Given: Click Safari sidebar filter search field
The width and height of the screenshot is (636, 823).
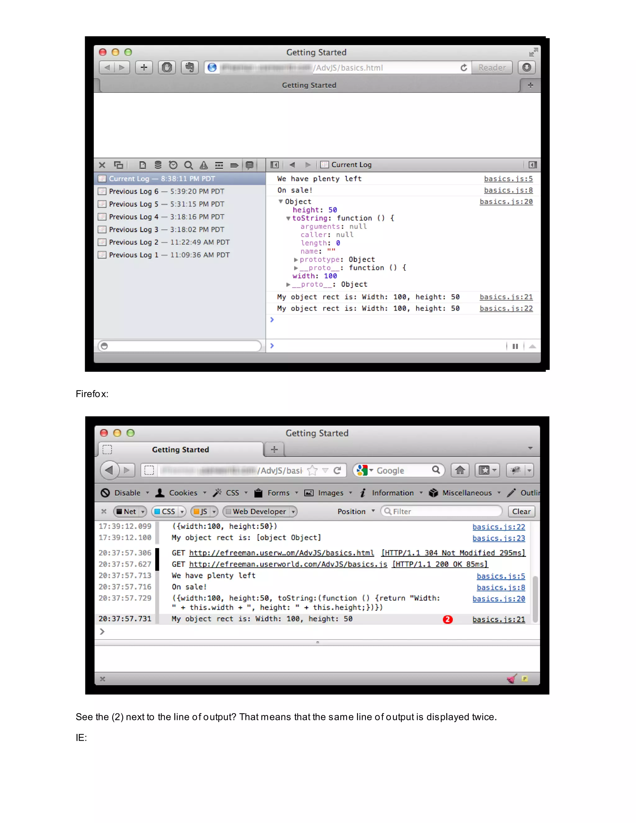Looking at the screenshot, I should pyautogui.click(x=180, y=346).
